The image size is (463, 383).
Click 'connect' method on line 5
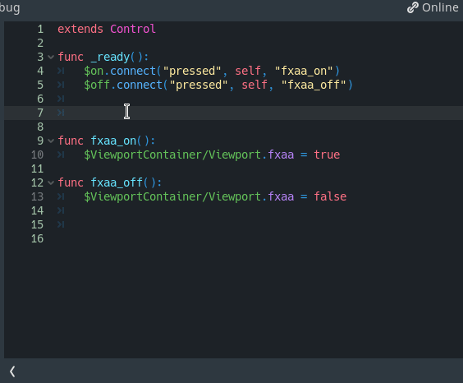[x=140, y=85]
